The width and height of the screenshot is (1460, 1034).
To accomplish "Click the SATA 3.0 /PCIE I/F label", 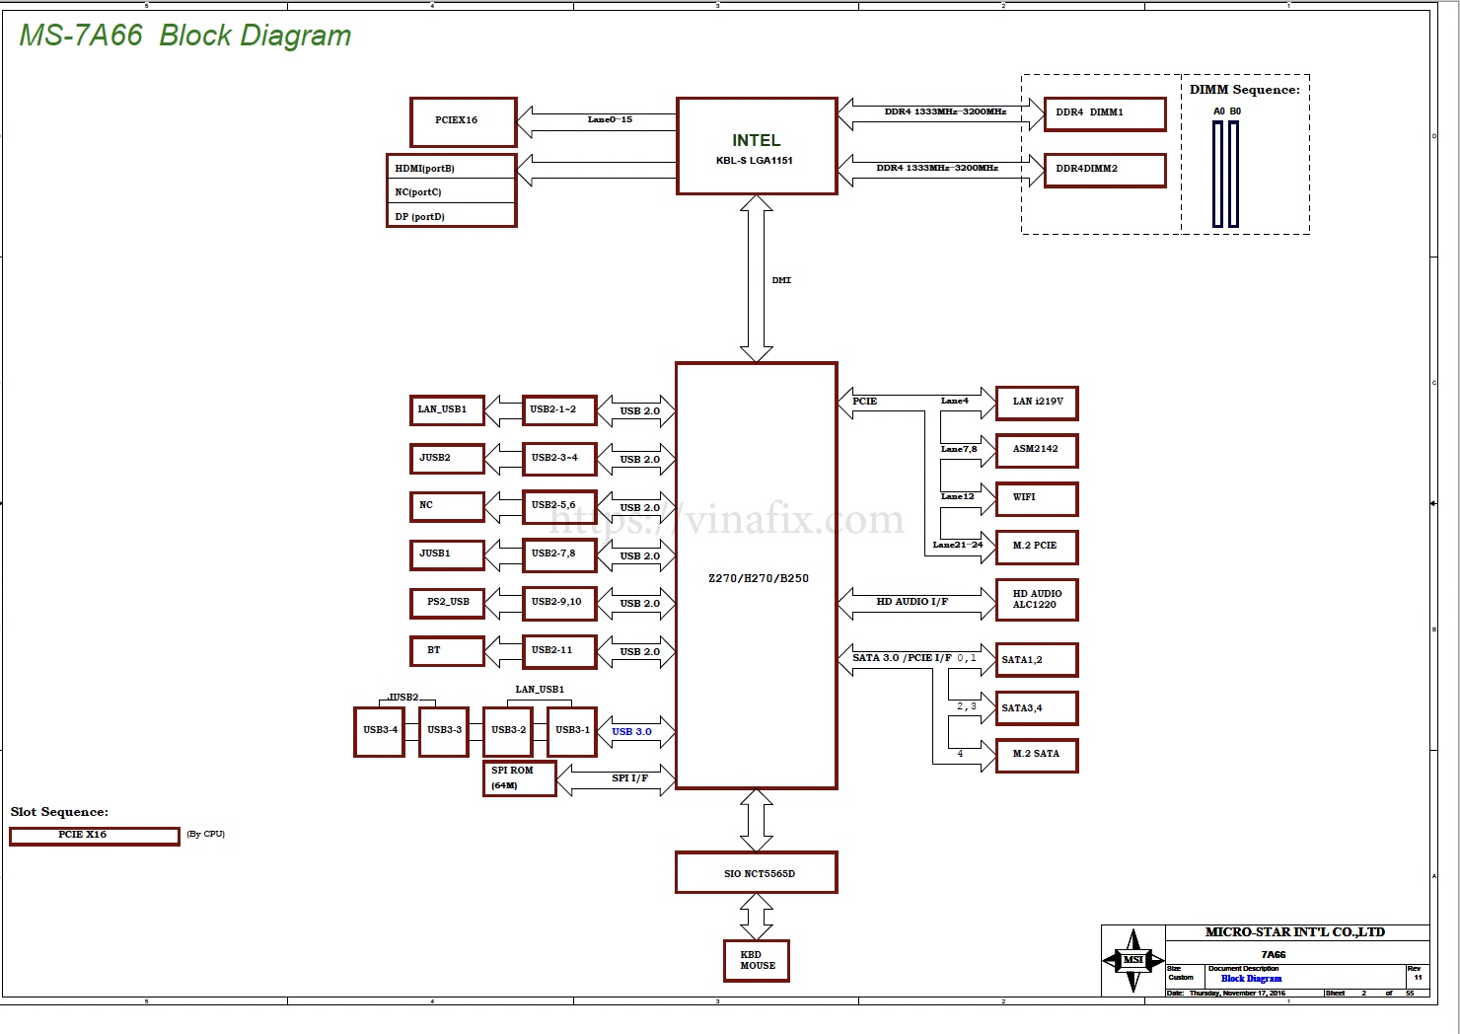I will tap(902, 658).
